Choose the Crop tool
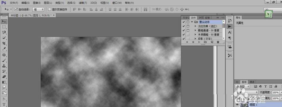The width and height of the screenshot is (282, 107). tap(4, 43)
